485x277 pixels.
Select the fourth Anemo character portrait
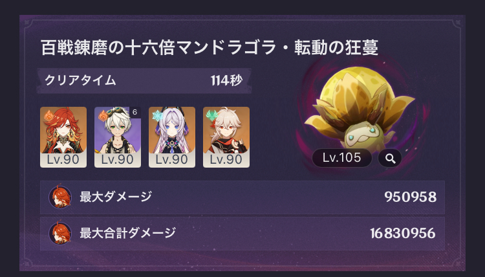coord(226,137)
